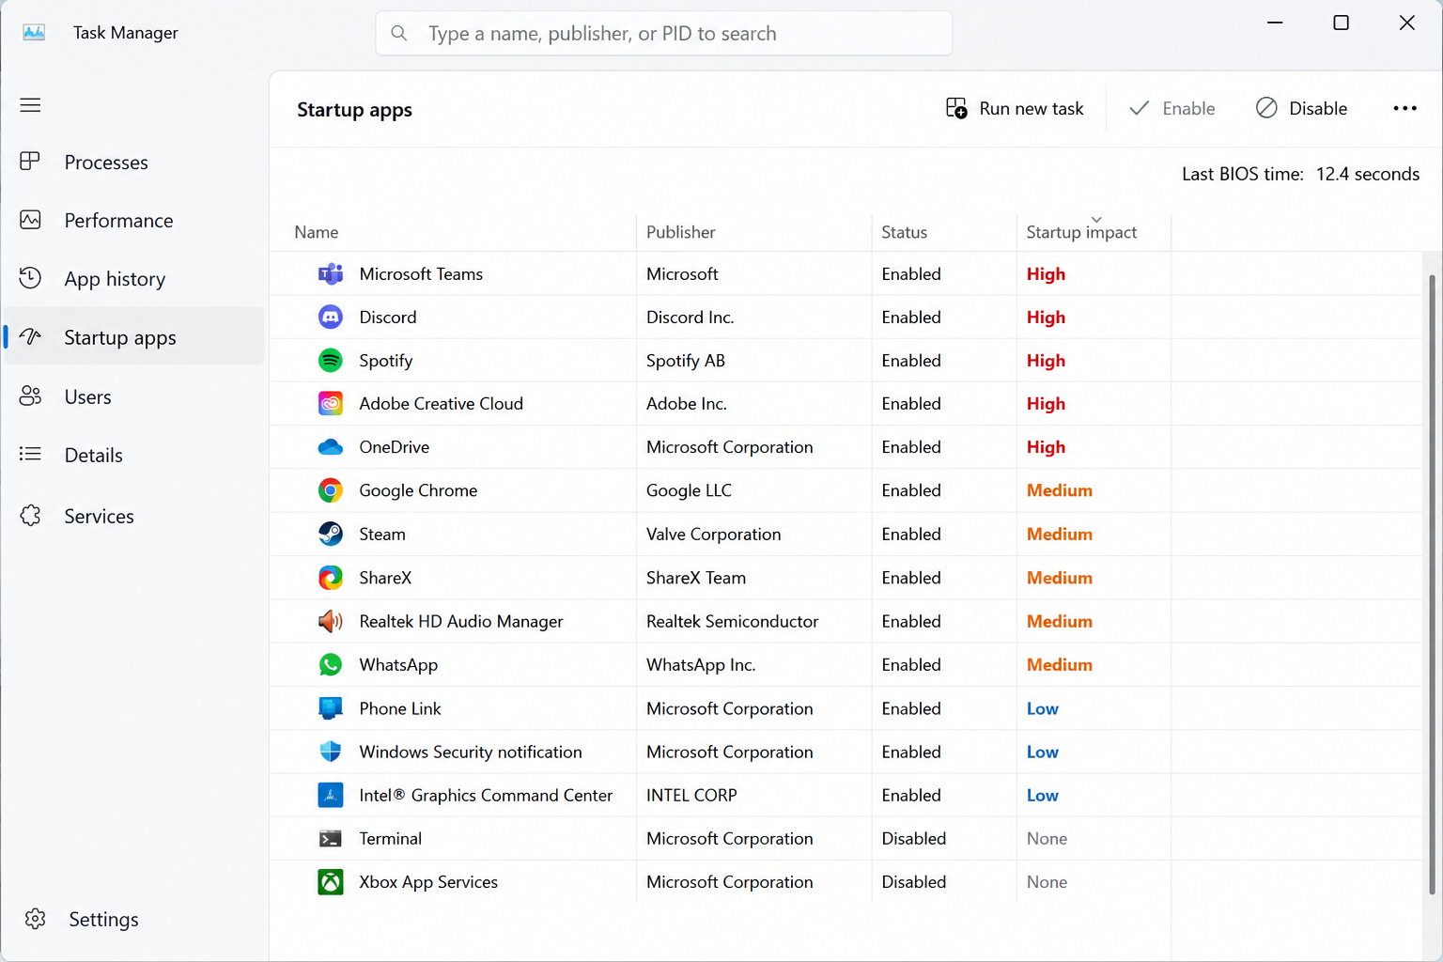Image resolution: width=1443 pixels, height=962 pixels.
Task: Click the WhatsApp app icon
Action: point(331,664)
